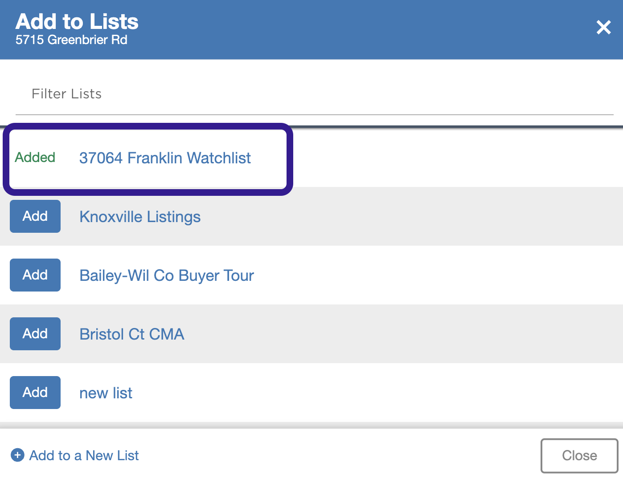Click the Add to a New List link text

[84, 455]
